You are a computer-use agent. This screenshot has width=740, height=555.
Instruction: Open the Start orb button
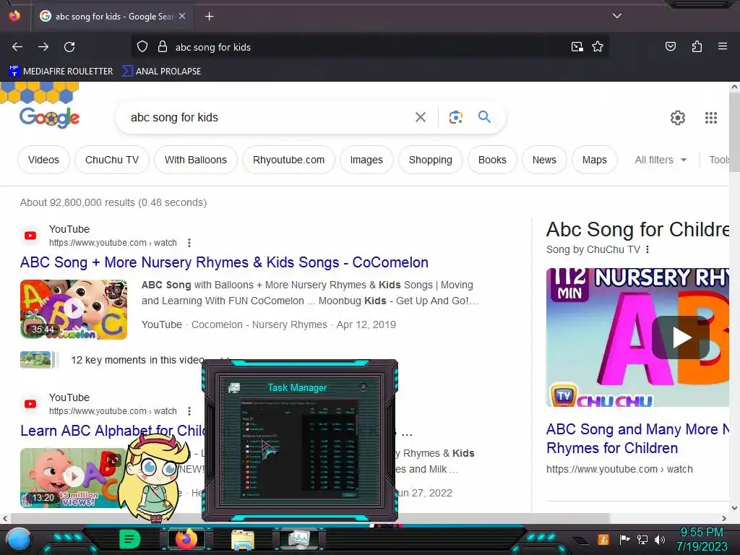[19, 539]
